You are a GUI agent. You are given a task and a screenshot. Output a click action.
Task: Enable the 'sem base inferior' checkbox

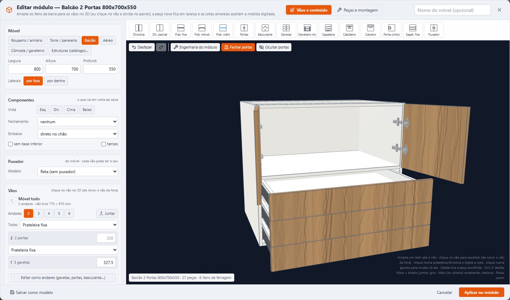[11, 144]
